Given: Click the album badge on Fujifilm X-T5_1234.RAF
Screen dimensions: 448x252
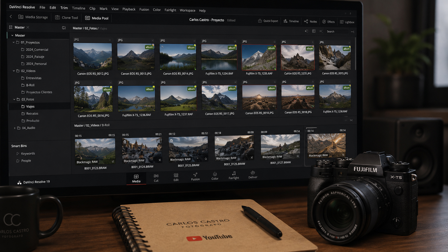Looking at the screenshot, I should (x=232, y=48).
